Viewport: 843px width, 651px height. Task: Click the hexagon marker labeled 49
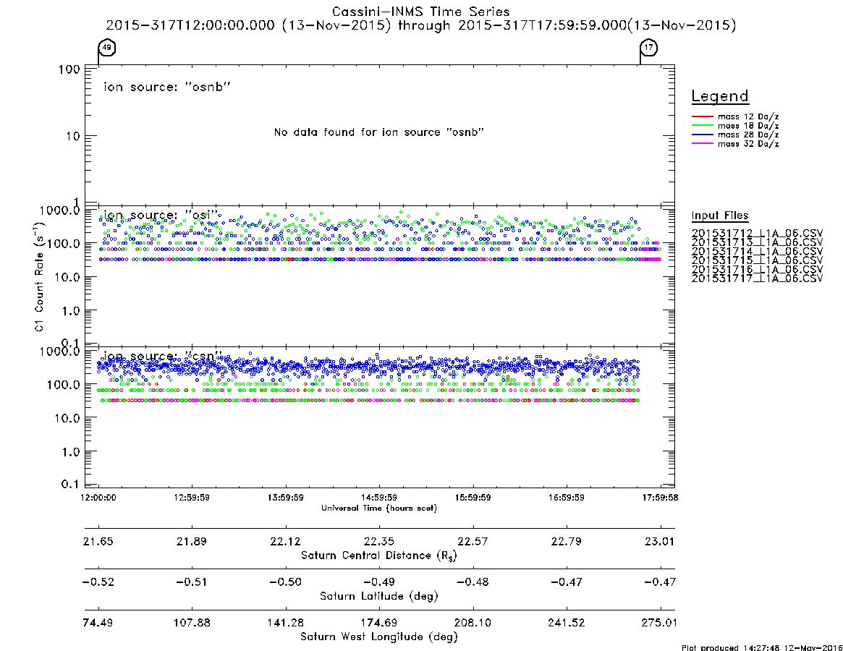(107, 47)
